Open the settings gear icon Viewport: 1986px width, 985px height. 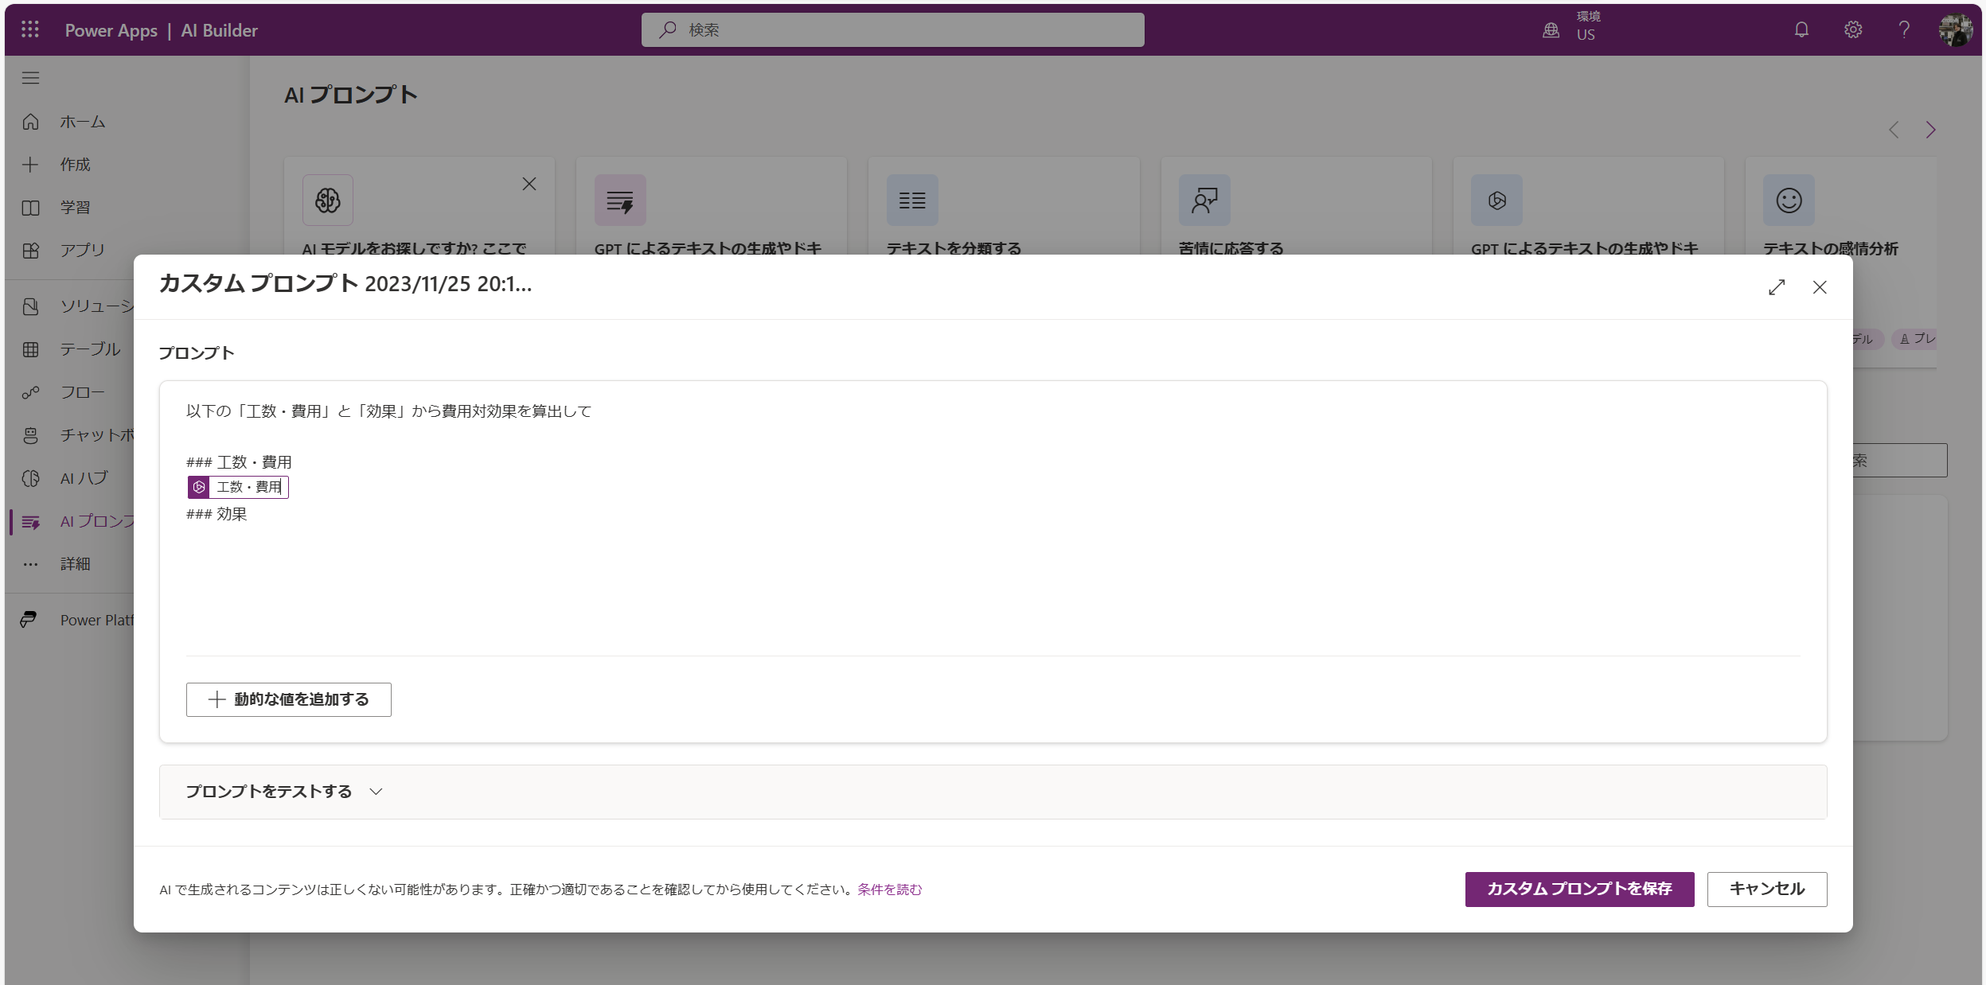(x=1853, y=29)
